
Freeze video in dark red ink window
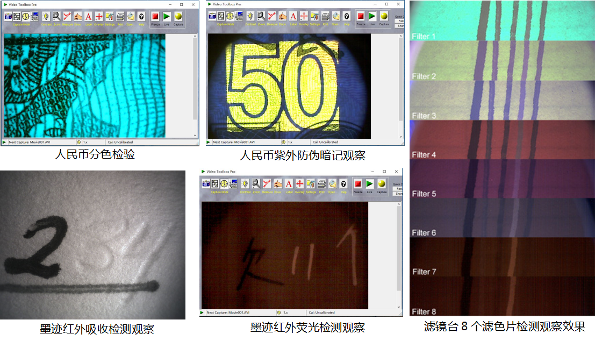(x=358, y=184)
